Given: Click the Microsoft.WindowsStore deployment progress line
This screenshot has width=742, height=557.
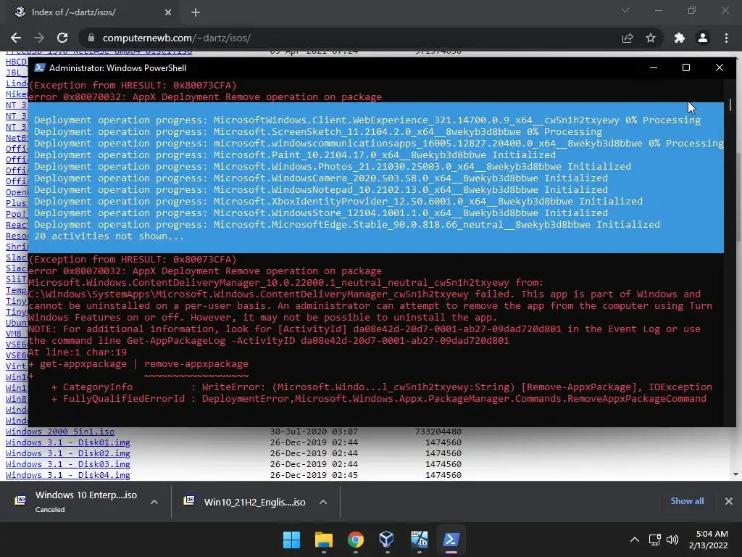Looking at the screenshot, I should point(321,213).
